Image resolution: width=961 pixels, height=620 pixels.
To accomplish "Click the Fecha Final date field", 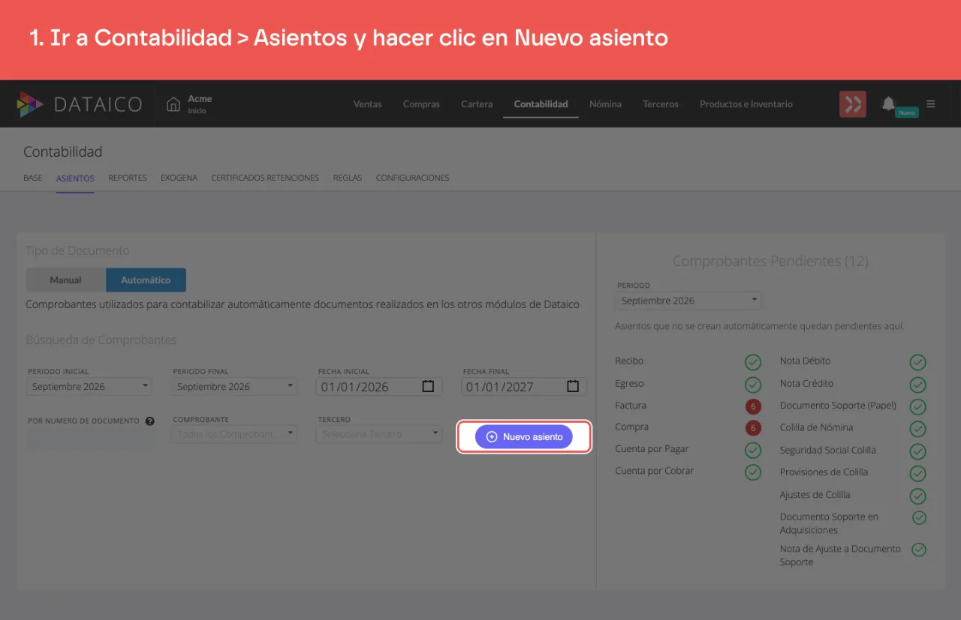I will 525,387.
